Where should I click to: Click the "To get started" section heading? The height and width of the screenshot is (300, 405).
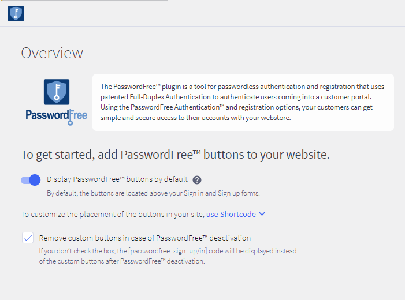point(175,155)
